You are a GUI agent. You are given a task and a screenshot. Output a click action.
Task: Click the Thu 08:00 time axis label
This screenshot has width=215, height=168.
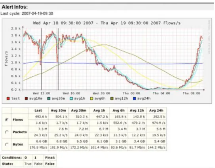191,93
